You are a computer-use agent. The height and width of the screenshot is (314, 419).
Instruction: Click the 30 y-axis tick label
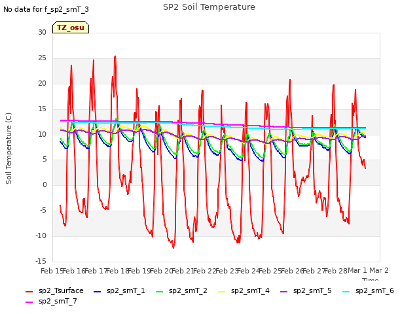pyautogui.click(x=42, y=32)
